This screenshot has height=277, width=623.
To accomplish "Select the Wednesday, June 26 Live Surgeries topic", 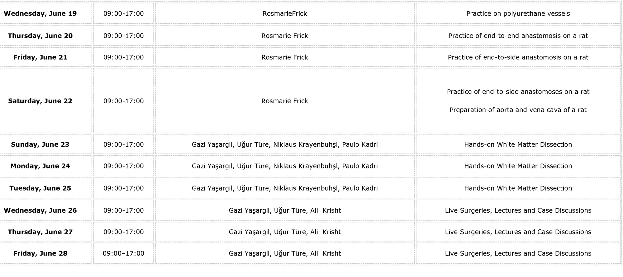I will click(518, 210).
